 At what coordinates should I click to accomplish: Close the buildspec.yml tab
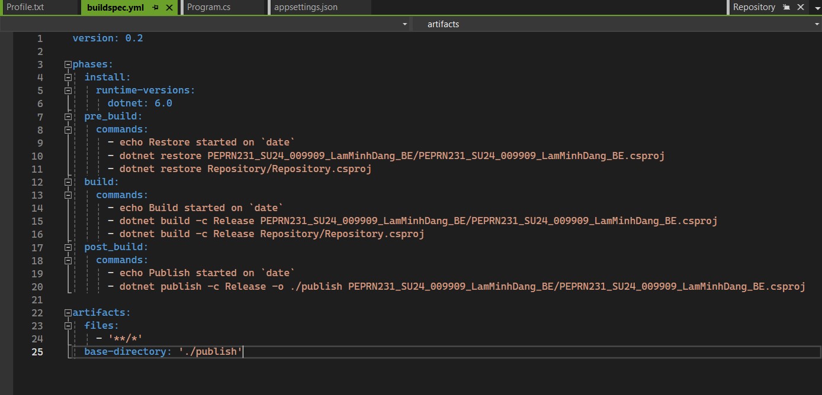(170, 8)
